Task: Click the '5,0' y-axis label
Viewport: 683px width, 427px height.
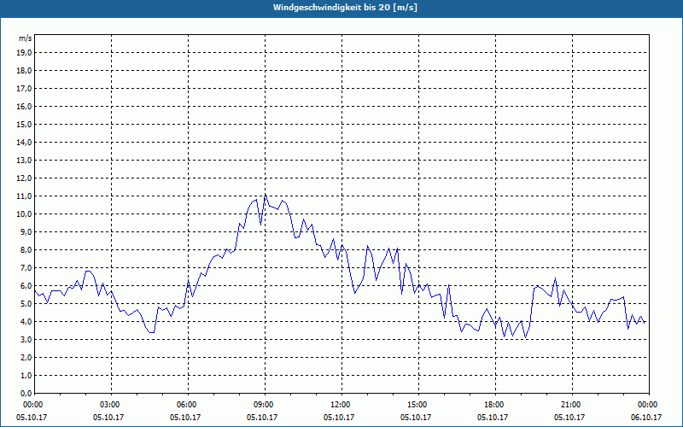Action: 26,304
